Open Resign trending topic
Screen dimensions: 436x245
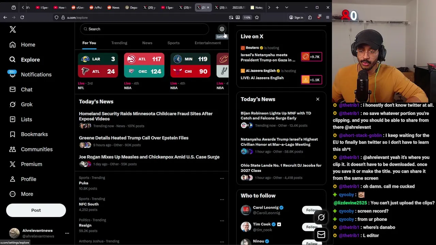tap(85, 225)
